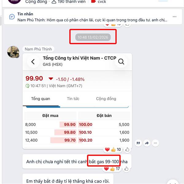Click the 10:48 13/02/2026 timestamp pill
Viewport: 184px width, 184px height.
point(93,37)
